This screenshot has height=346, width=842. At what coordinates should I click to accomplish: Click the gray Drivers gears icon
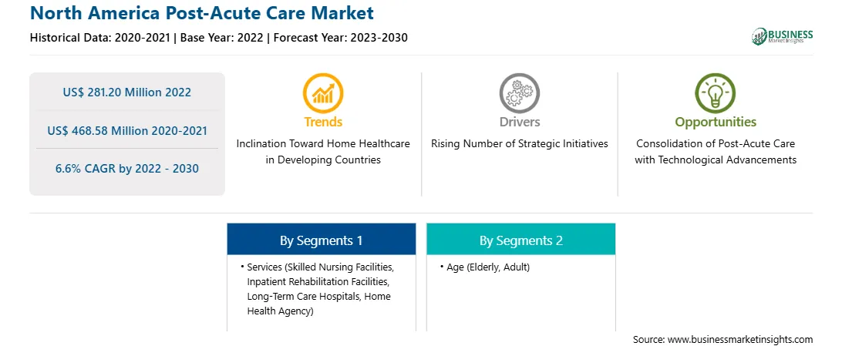pyautogui.click(x=519, y=92)
